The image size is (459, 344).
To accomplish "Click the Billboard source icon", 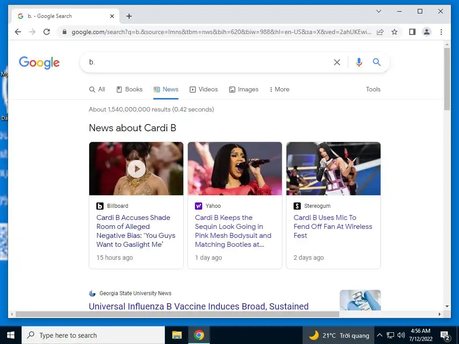I will click(100, 206).
